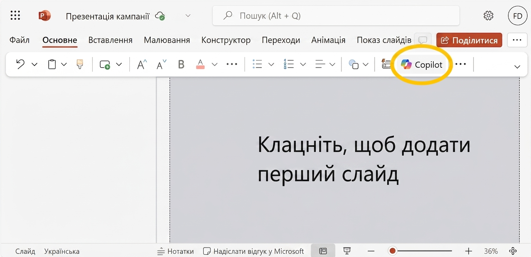Apply red font color
The width and height of the screenshot is (531, 257).
click(x=200, y=65)
